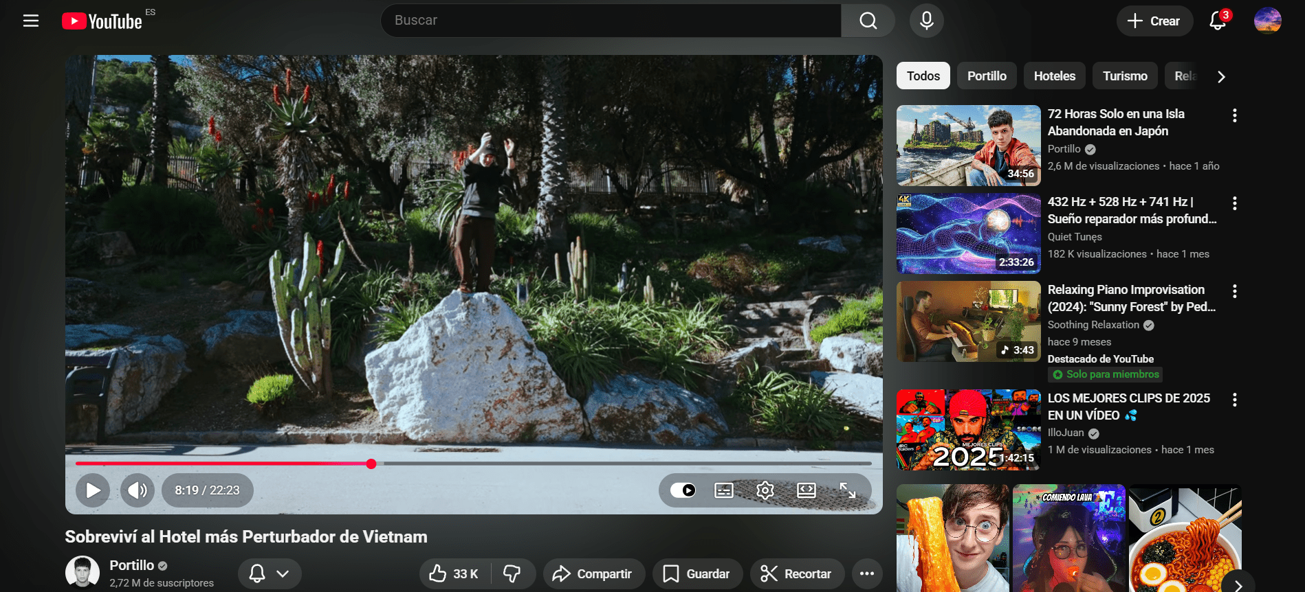1305x592 pixels.
Task: Open the notifications bell
Action: coord(1218,21)
